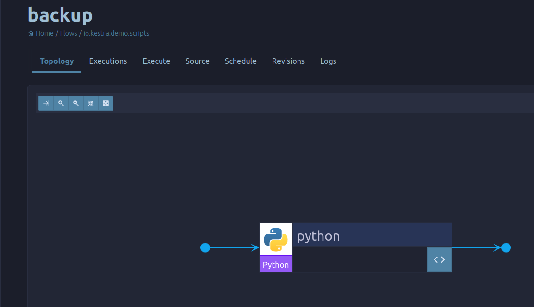Screen dimensions: 534x307
Task: Switch to the Executions tab
Action: click(x=108, y=61)
